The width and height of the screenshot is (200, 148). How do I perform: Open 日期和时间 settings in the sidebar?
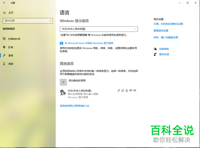pyautogui.click(x=12, y=39)
